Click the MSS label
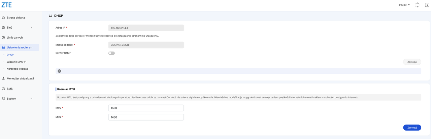 click(x=59, y=117)
